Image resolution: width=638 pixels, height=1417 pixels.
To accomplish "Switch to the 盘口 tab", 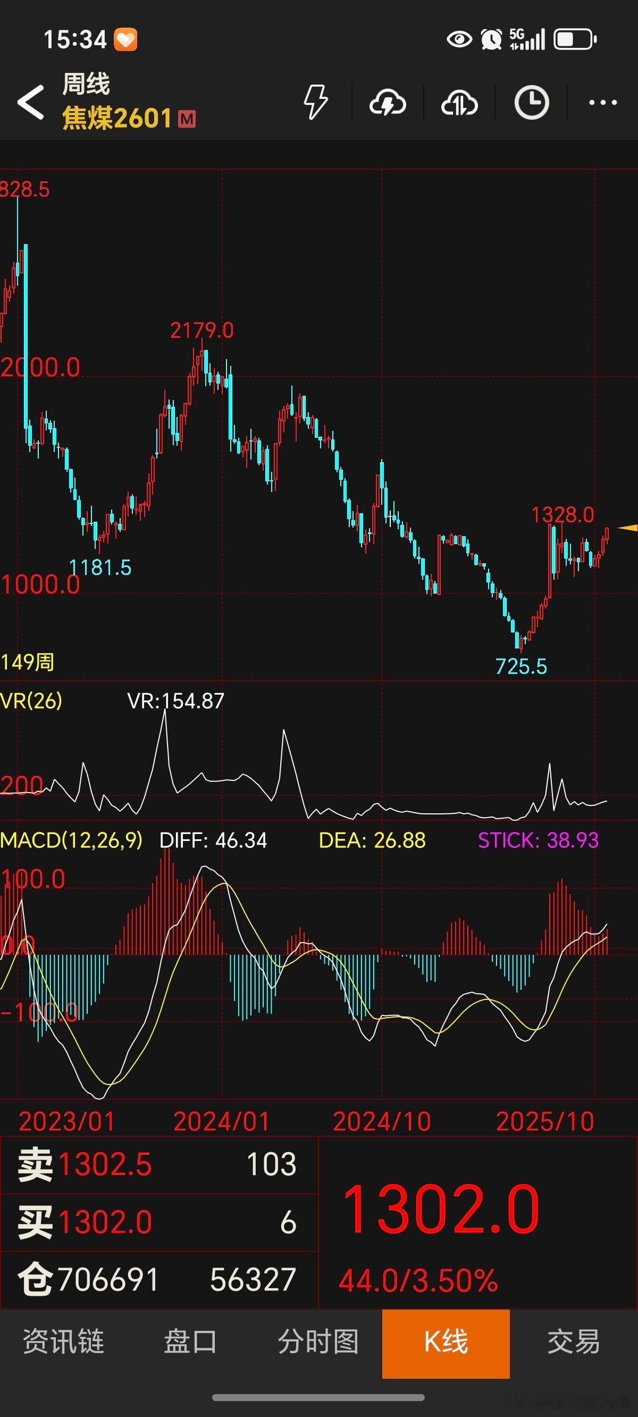I will point(191,1341).
